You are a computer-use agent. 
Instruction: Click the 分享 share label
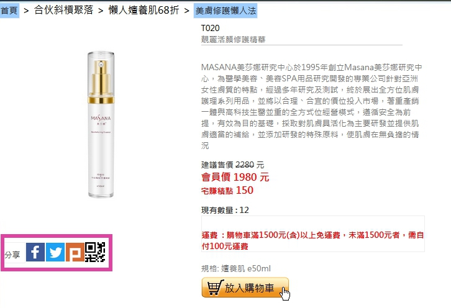pyautogui.click(x=12, y=255)
